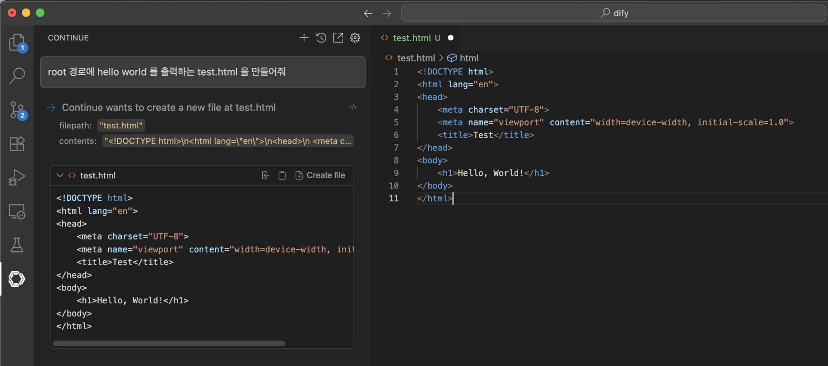Select the Run and Debug icon
Screen dimensions: 828x366
pos(17,177)
